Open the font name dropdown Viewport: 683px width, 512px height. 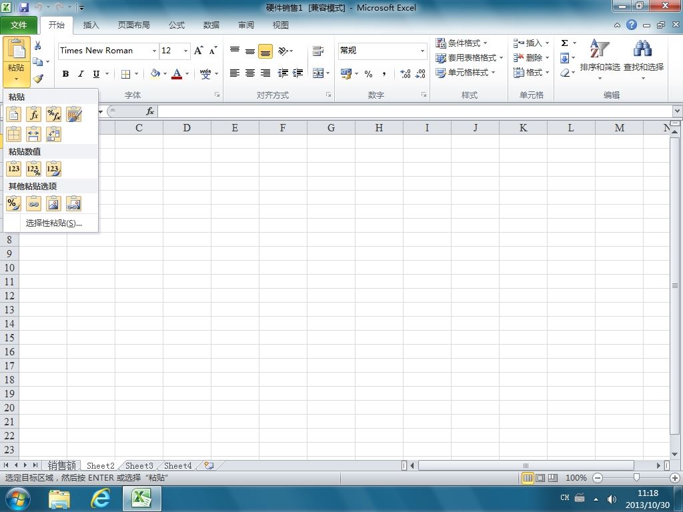tap(154, 51)
